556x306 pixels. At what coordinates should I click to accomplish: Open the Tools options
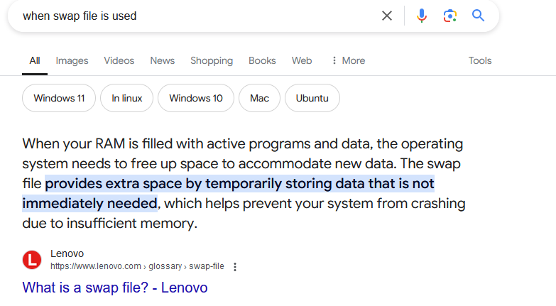[x=480, y=60]
